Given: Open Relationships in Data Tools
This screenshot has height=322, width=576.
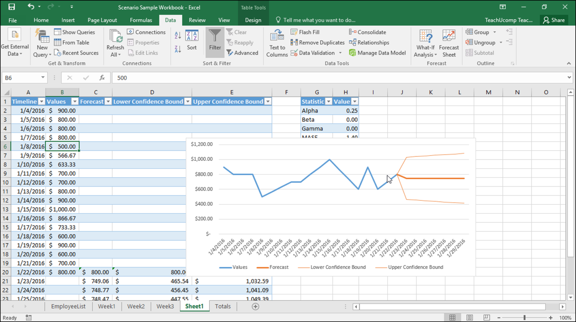Looking at the screenshot, I should [369, 42].
